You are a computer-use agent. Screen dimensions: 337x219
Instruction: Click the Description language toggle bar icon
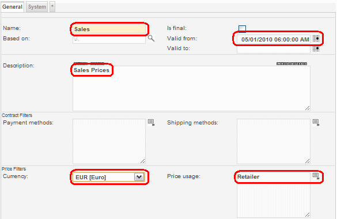click(291, 63)
